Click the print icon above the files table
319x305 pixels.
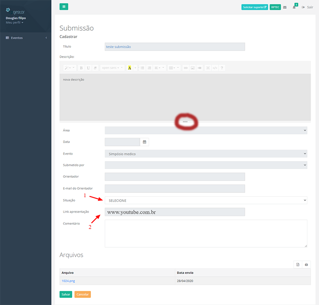(x=306, y=264)
